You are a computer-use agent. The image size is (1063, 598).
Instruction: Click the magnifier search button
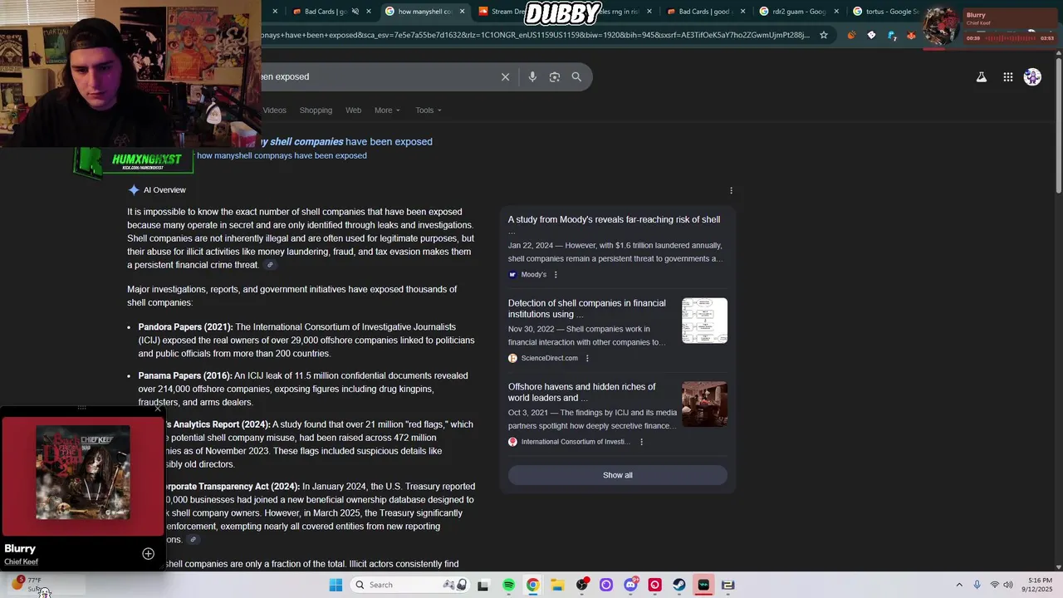(576, 76)
